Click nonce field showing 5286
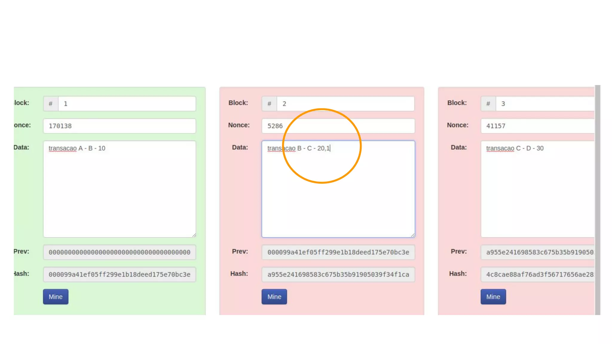Screen dimensions: 612x344 coord(338,126)
